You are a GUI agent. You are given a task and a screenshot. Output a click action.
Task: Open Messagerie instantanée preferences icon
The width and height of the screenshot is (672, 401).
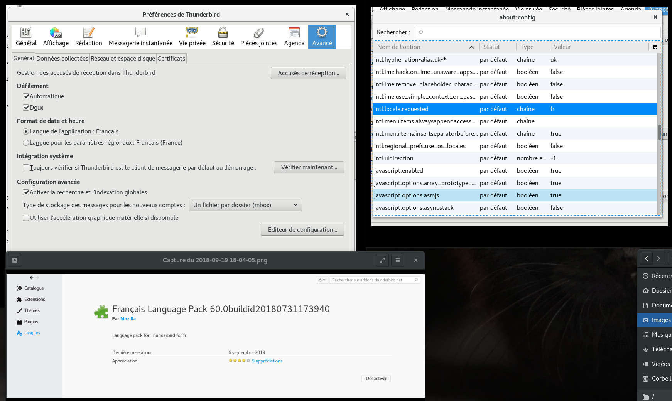140,37
